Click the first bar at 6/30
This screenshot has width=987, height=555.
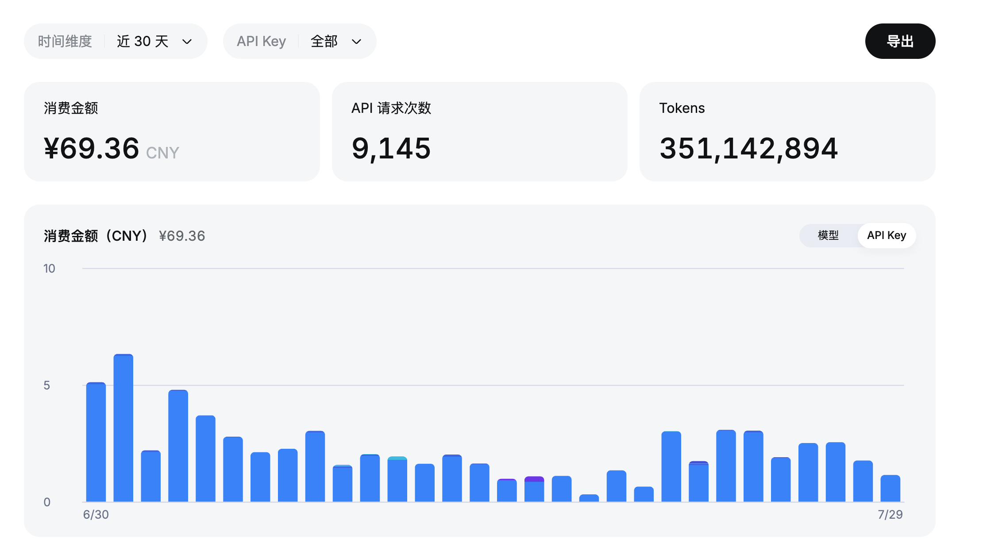[x=96, y=442]
